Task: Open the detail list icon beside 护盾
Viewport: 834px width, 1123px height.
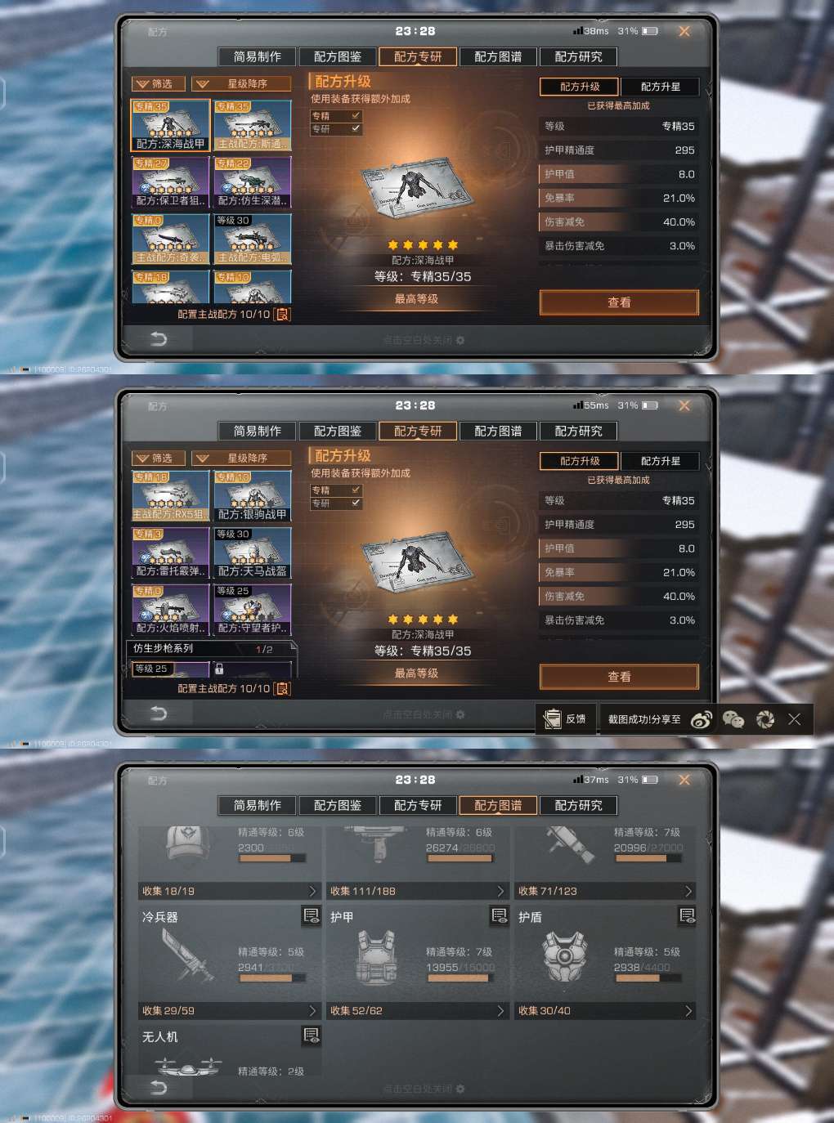Action: pos(688,916)
